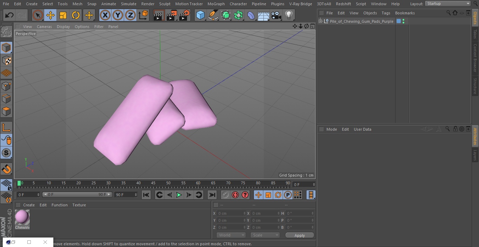
Task: Add a Light object
Action: pyautogui.click(x=289, y=15)
